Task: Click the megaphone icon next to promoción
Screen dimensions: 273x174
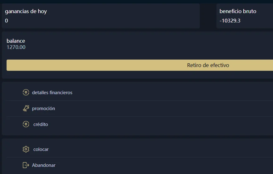Action: coord(26,109)
